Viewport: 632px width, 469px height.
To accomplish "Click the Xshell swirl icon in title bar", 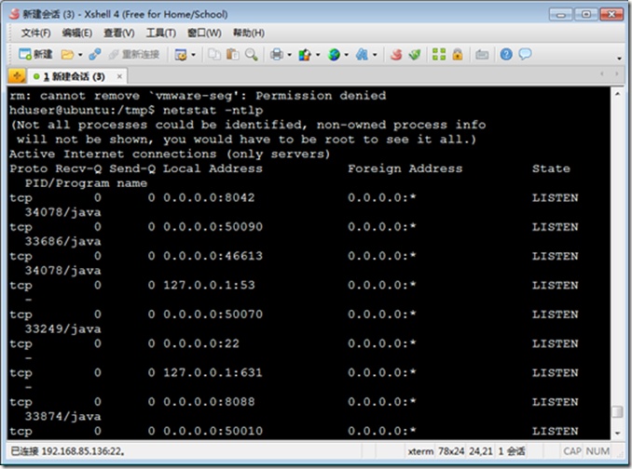I will 15,14.
